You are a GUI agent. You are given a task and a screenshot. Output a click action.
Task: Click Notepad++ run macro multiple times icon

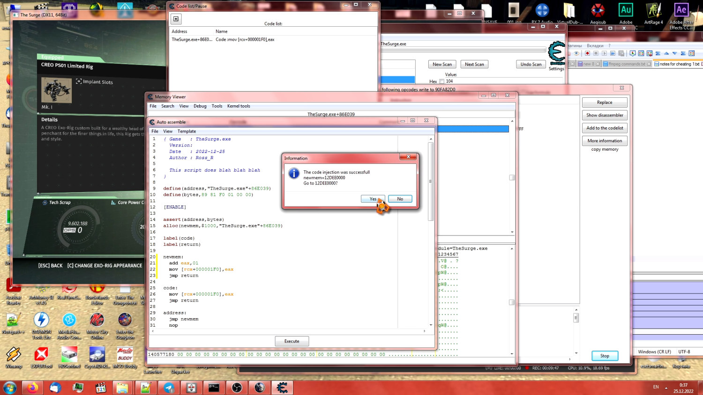click(613, 53)
